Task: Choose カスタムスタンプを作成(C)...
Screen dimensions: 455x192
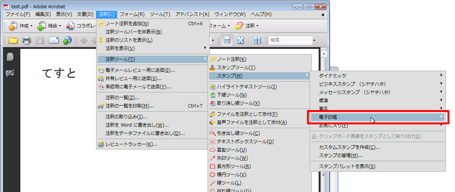Action: coord(378,147)
